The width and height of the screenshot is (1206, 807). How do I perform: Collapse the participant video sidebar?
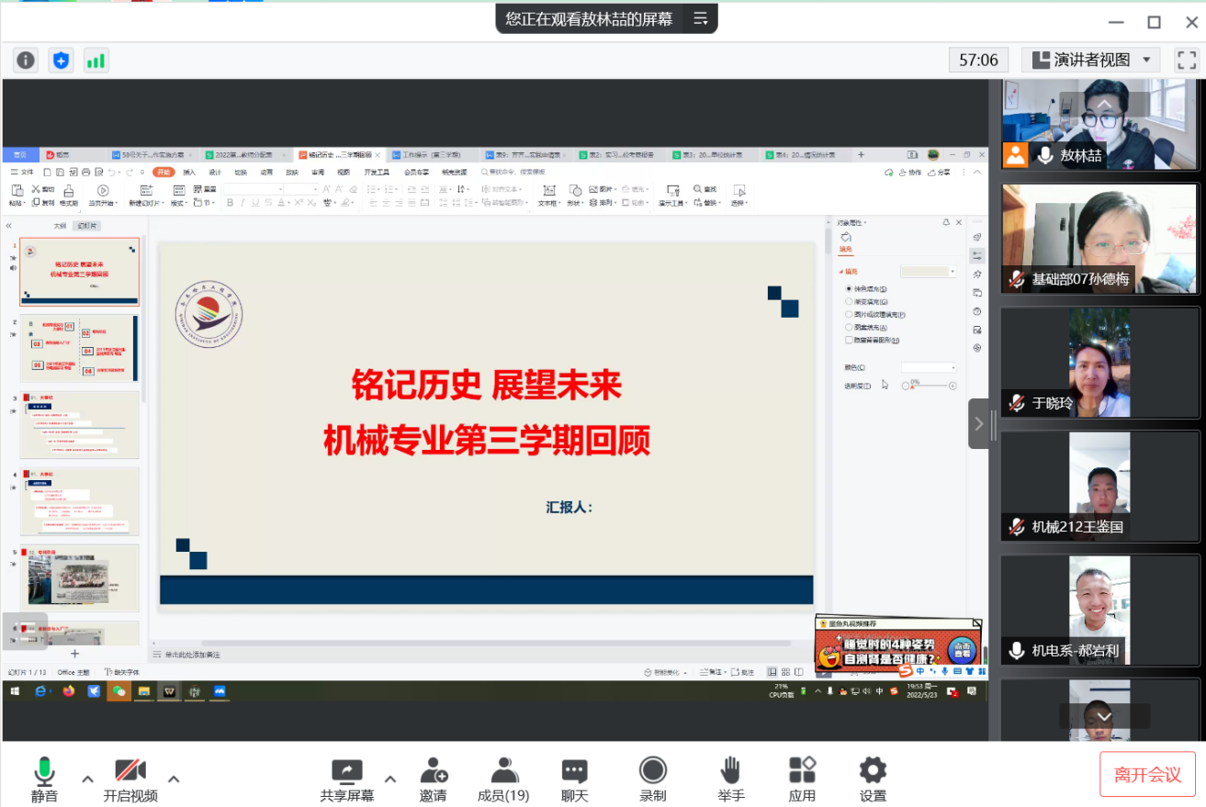pyautogui.click(x=978, y=423)
